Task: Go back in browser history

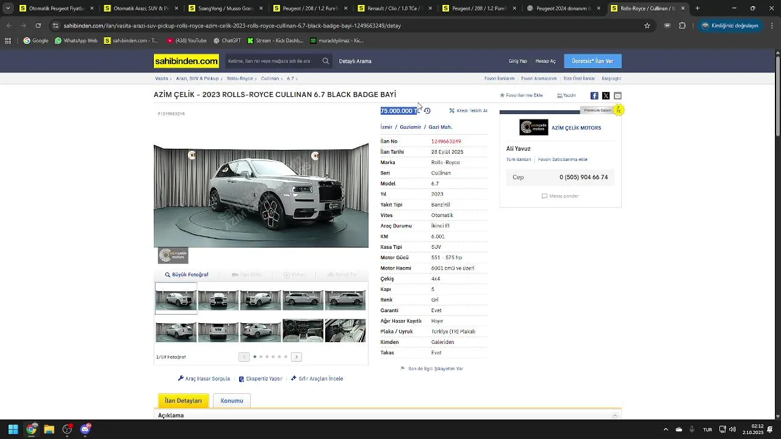Action: [x=9, y=26]
